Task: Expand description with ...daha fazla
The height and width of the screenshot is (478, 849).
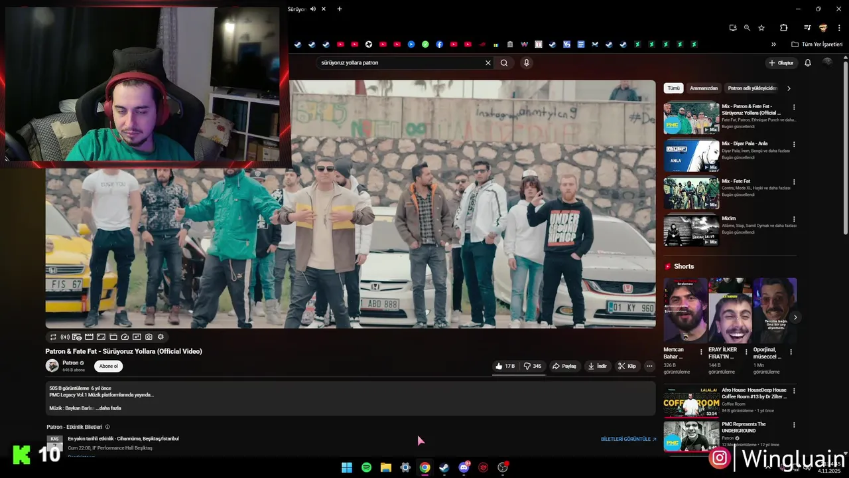Action: pyautogui.click(x=108, y=408)
